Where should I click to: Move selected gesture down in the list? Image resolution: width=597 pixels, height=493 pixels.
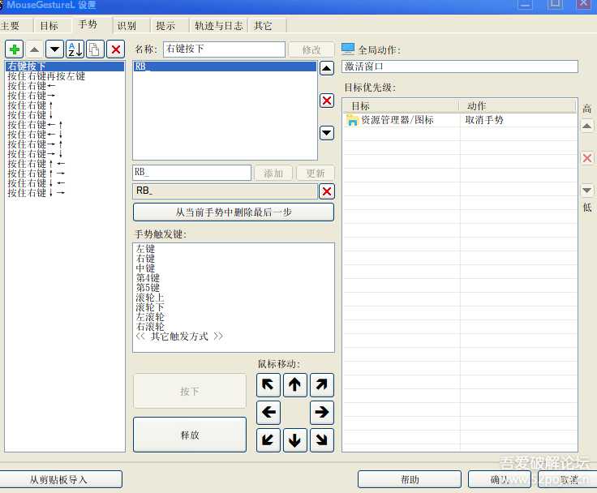pyautogui.click(x=54, y=49)
